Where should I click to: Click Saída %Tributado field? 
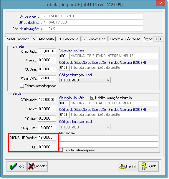point(47,100)
